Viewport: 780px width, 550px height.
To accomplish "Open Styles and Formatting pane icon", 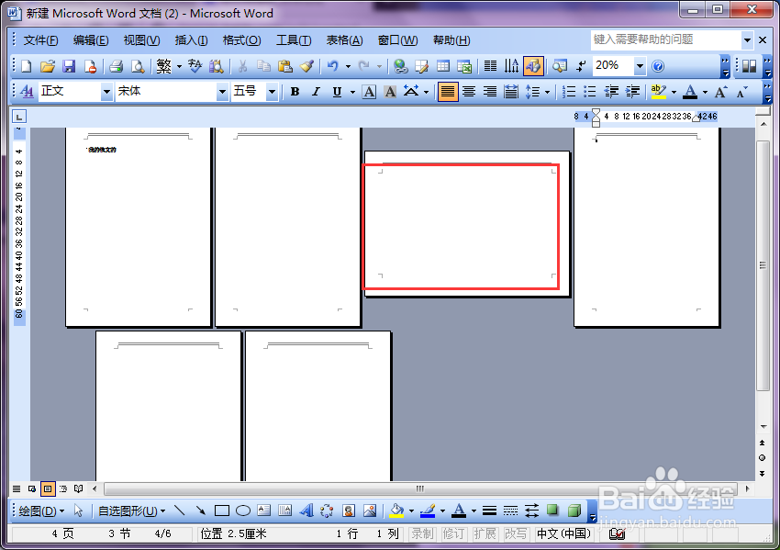I will point(27,91).
